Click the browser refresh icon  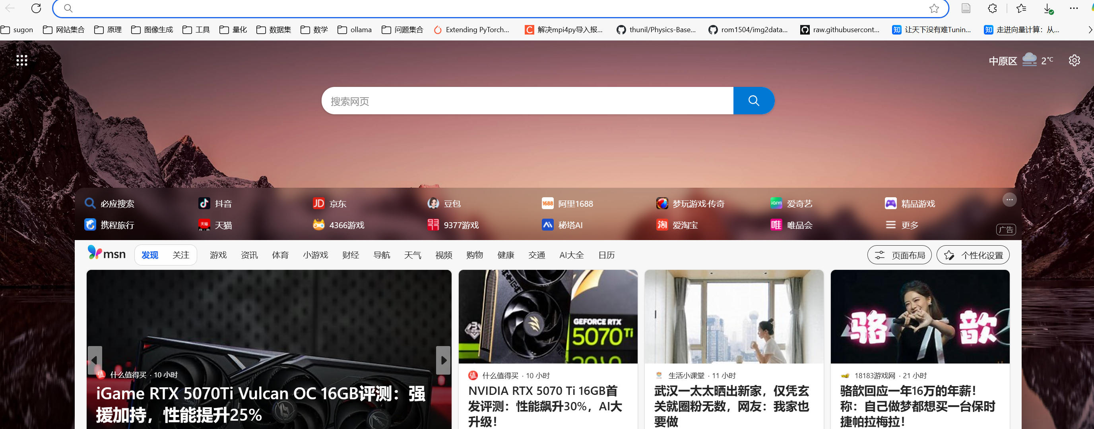36,8
